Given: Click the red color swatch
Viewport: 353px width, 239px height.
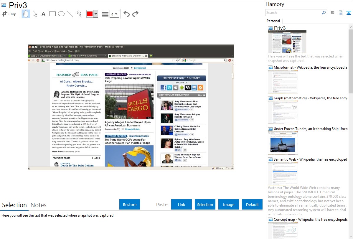Looking at the screenshot, I should click(x=90, y=14).
